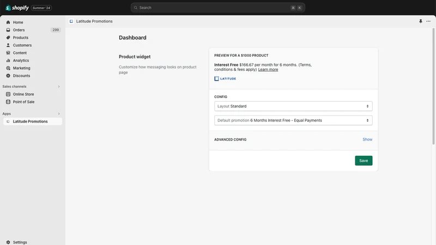The width and height of the screenshot is (436, 245).
Task: Click the Latitude logo in preview
Action: coord(225,78)
